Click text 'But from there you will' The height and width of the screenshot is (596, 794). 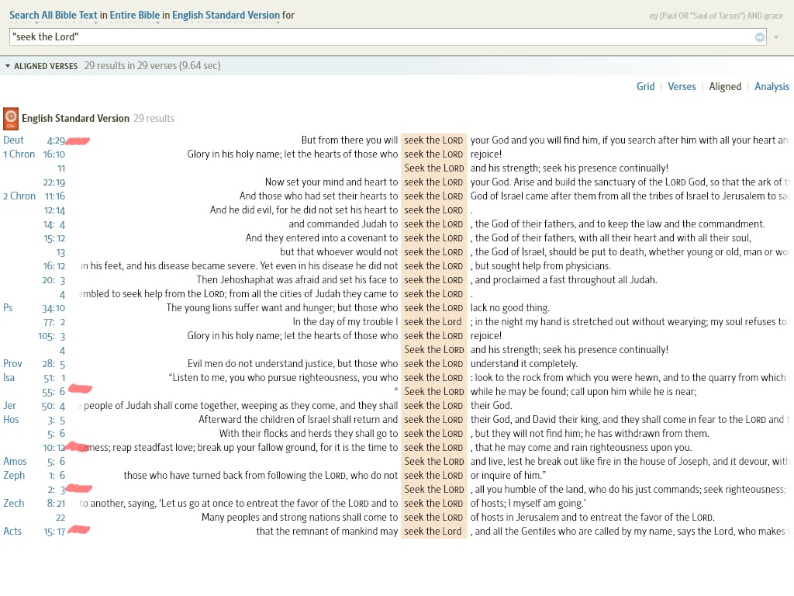[350, 140]
